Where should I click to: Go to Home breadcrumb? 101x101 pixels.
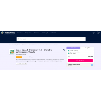[x=10, y=45]
